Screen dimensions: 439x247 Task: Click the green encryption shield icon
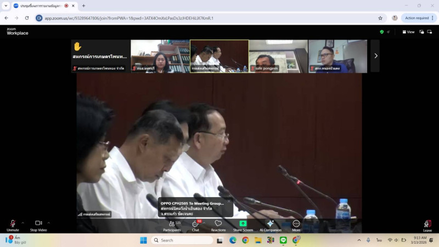(x=382, y=32)
